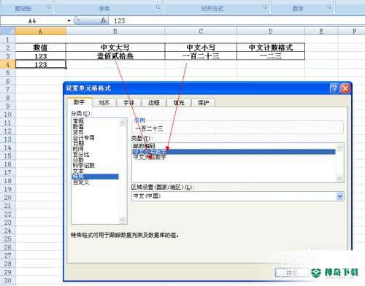Open the 剪贴板 group dialog launcher
Screen dimensions: 365x286
pos(49,8)
